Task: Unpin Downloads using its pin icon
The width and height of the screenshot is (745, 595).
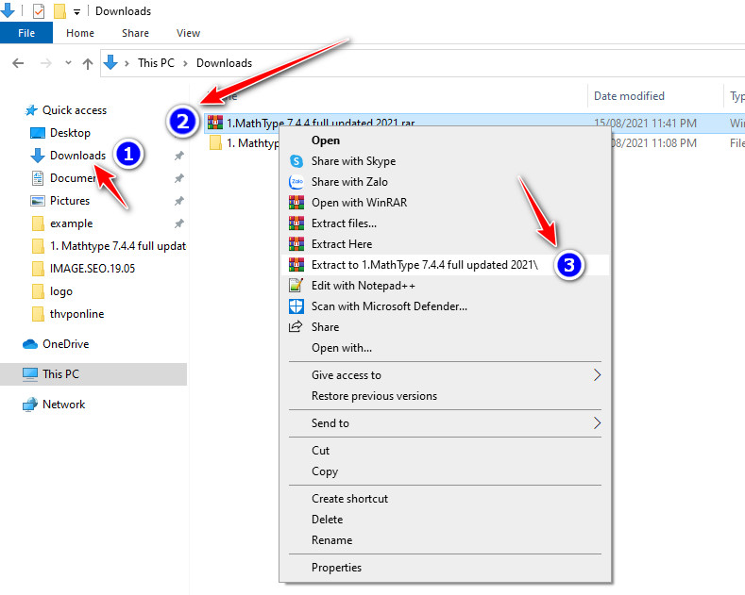Action: tap(178, 156)
